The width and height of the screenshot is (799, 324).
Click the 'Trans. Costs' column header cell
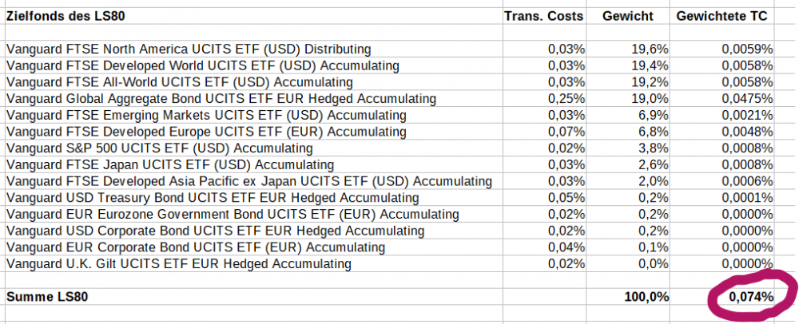(543, 15)
